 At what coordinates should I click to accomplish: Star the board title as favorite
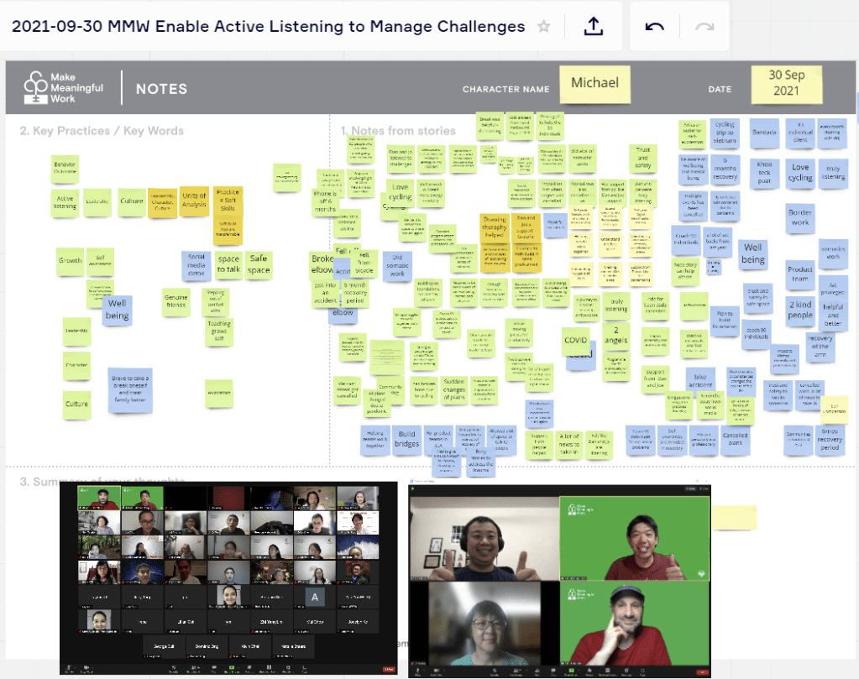click(544, 27)
